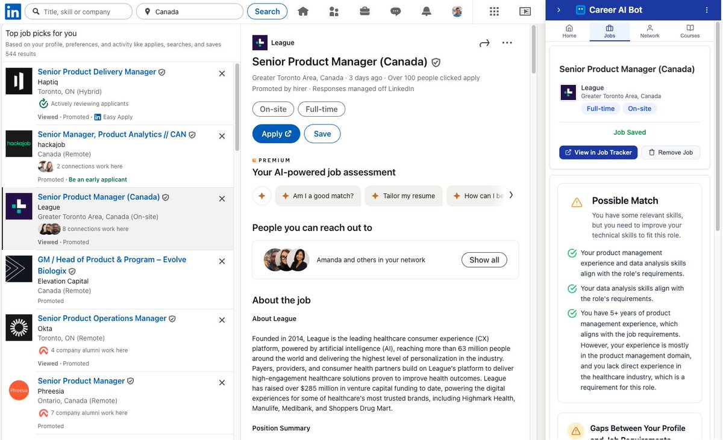Click job details scrollbar
Viewport: 723px width, 440px height.
533,48
